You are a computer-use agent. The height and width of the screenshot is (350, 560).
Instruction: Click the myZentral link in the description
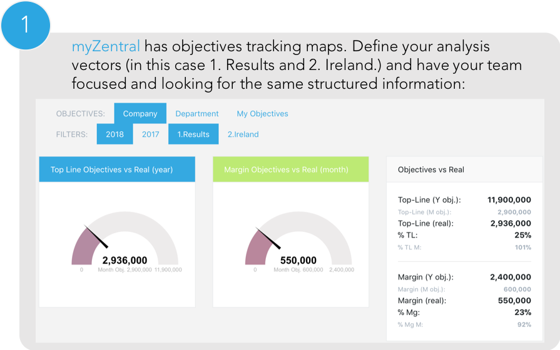point(106,46)
